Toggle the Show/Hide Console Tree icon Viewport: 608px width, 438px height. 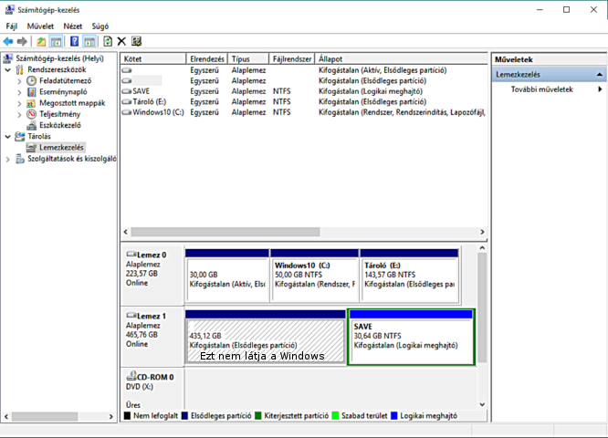pyautogui.click(x=56, y=41)
